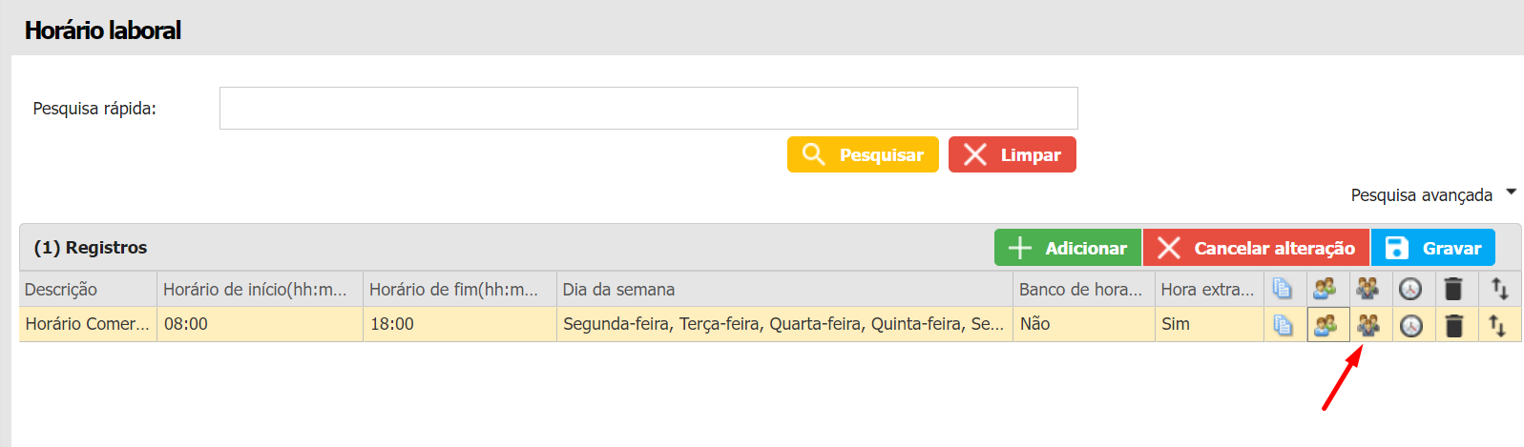Click the copy icon in the Horário Comercial row
This screenshot has height=447, width=1524.
1283,325
